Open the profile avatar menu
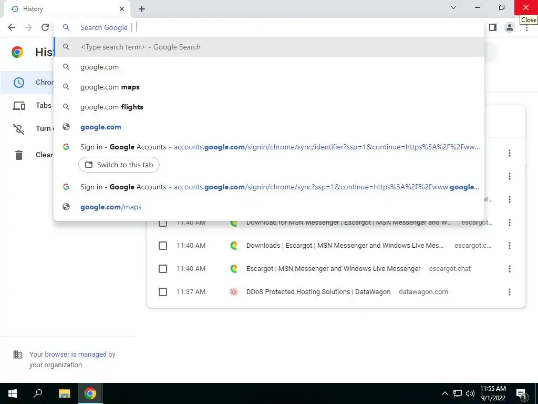The width and height of the screenshot is (538, 404). (510, 27)
